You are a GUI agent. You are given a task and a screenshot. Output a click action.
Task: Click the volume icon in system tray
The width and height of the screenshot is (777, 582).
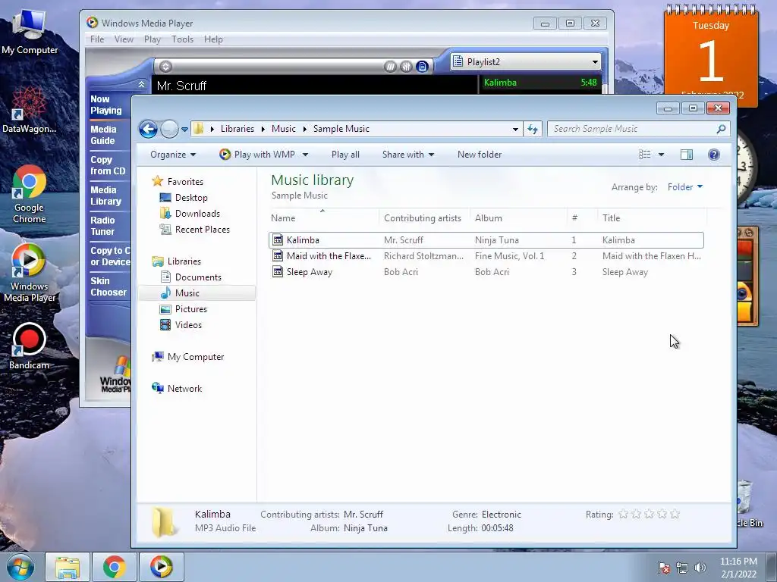[x=700, y=568]
